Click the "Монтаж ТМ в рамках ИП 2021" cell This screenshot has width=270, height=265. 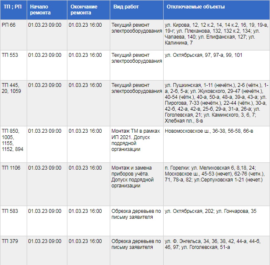pos(136,140)
